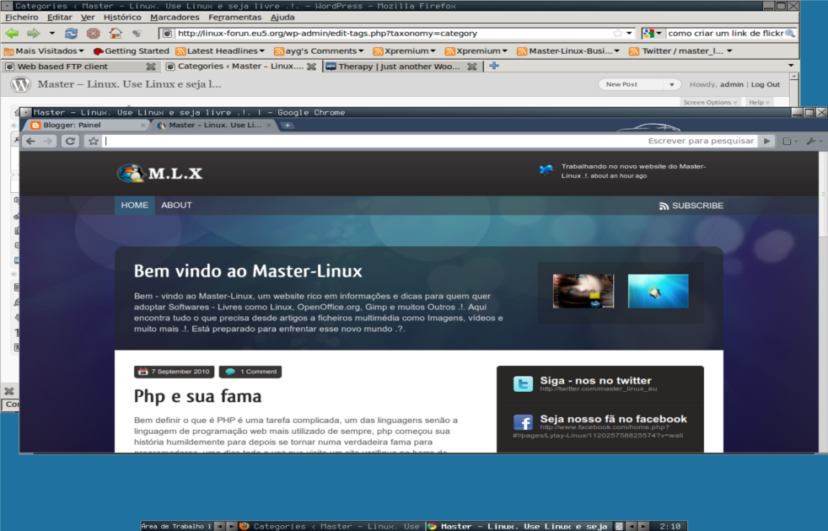Screen dimensions: 828x531
Task: Open new Chrome tab button
Action: [288, 125]
